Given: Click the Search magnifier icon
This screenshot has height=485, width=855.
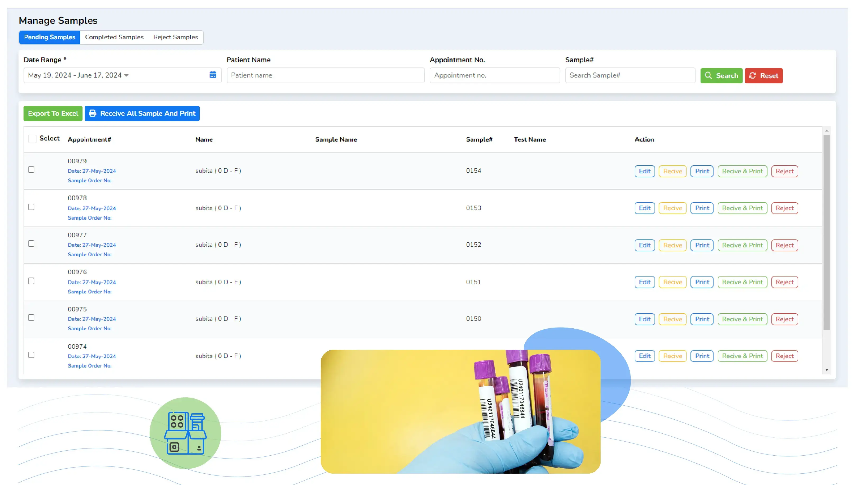Looking at the screenshot, I should pos(709,75).
